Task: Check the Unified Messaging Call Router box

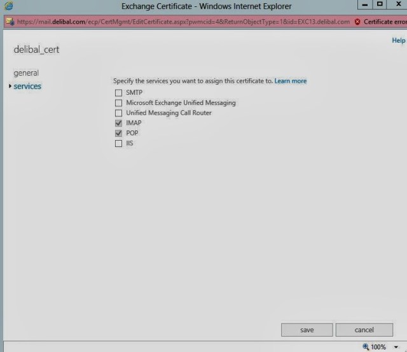Action: click(x=118, y=113)
